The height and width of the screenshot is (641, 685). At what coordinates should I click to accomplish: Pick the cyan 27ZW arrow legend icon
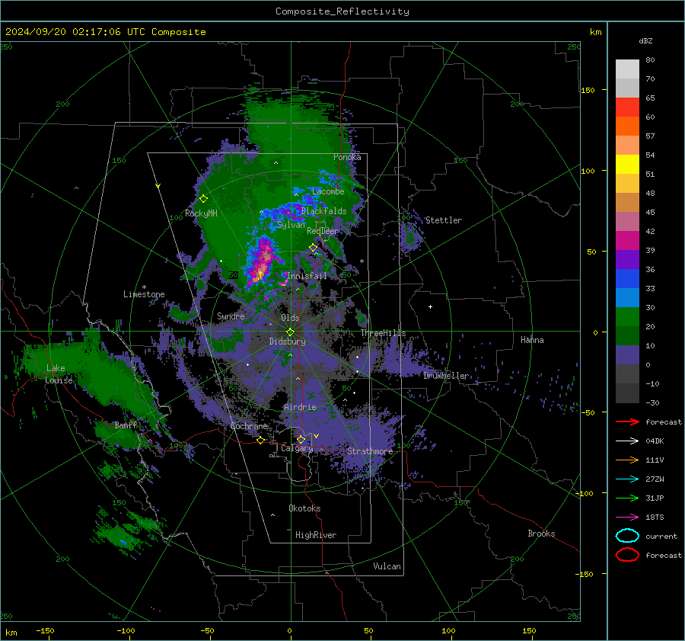(627, 479)
